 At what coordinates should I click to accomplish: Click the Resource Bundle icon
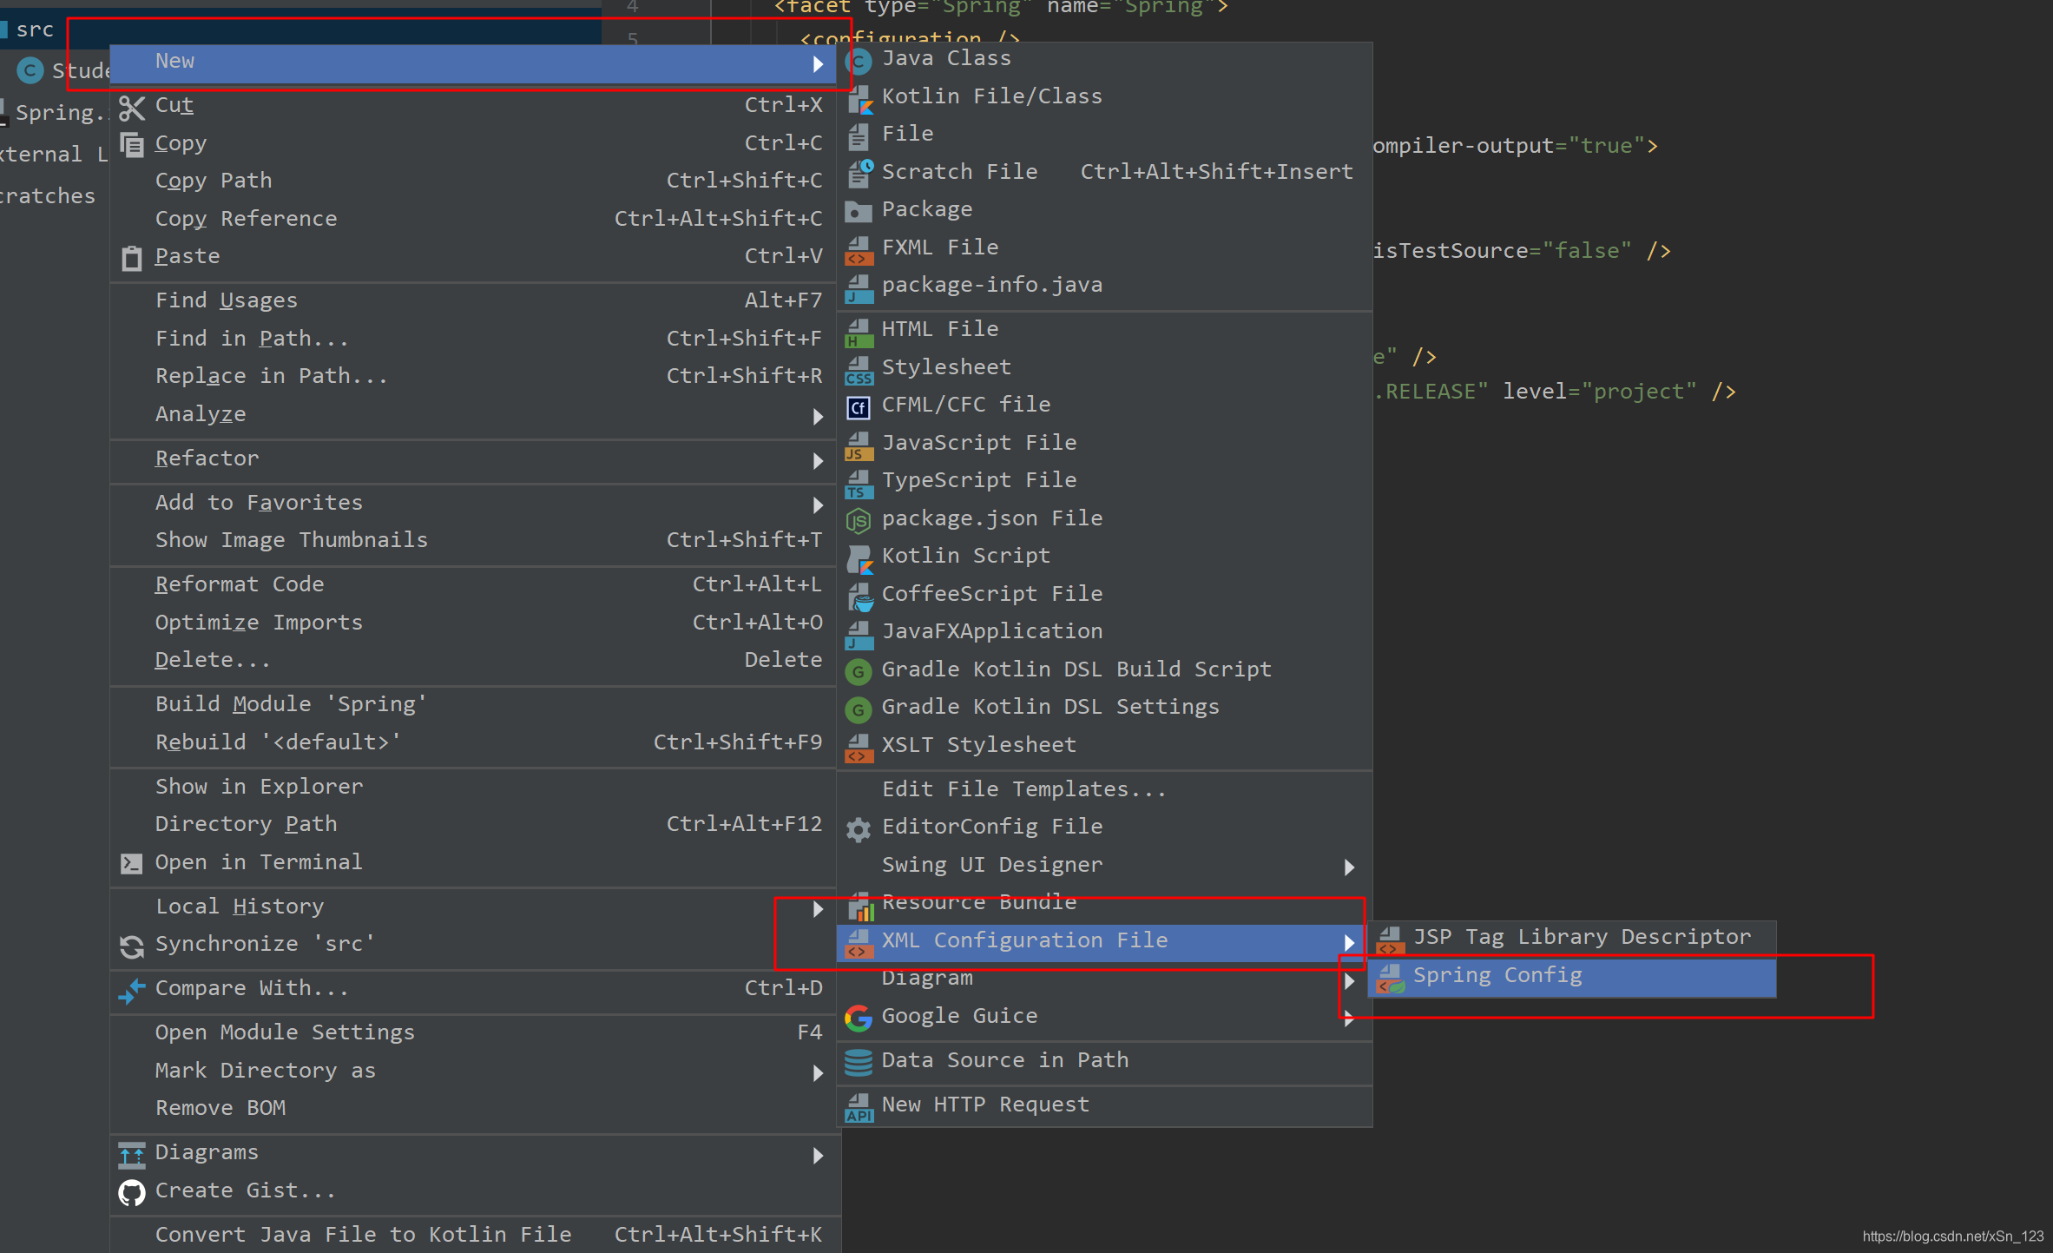859,905
